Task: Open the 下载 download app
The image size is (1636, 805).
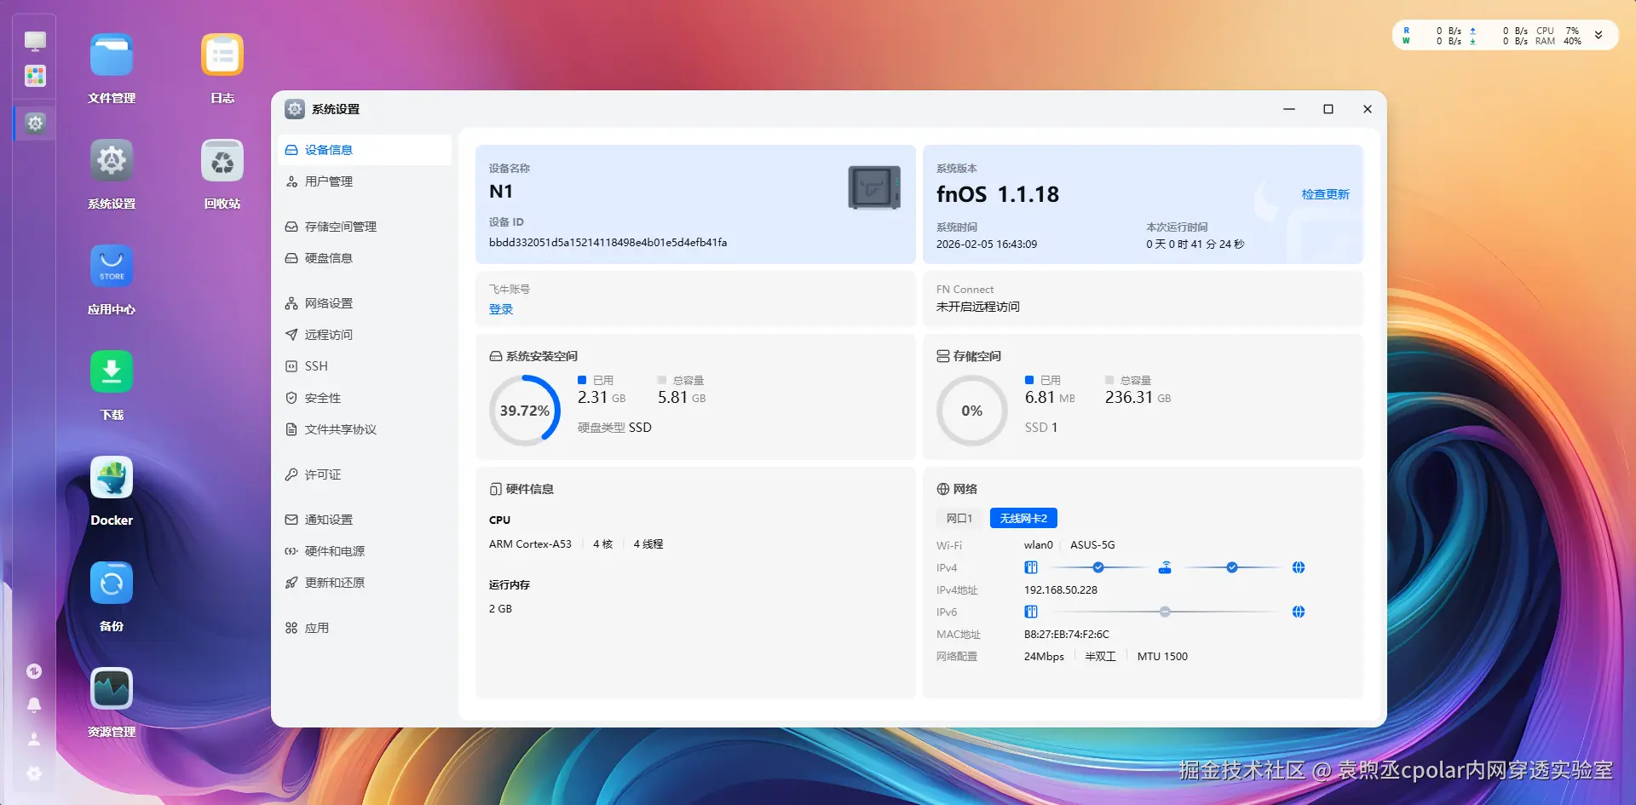Action: 112,372
